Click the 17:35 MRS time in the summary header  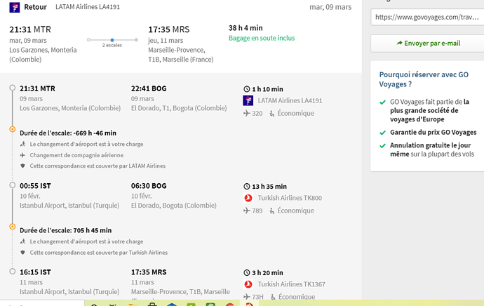click(x=169, y=29)
